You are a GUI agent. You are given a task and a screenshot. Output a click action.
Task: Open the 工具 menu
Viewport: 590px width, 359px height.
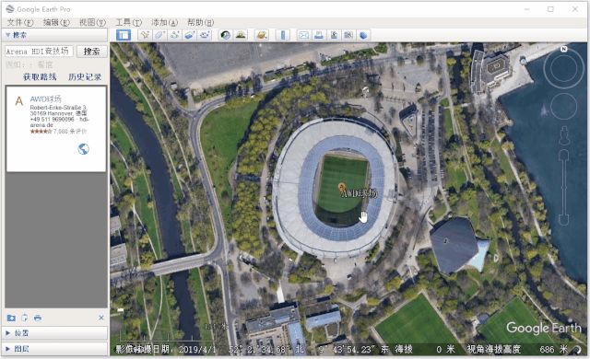128,22
